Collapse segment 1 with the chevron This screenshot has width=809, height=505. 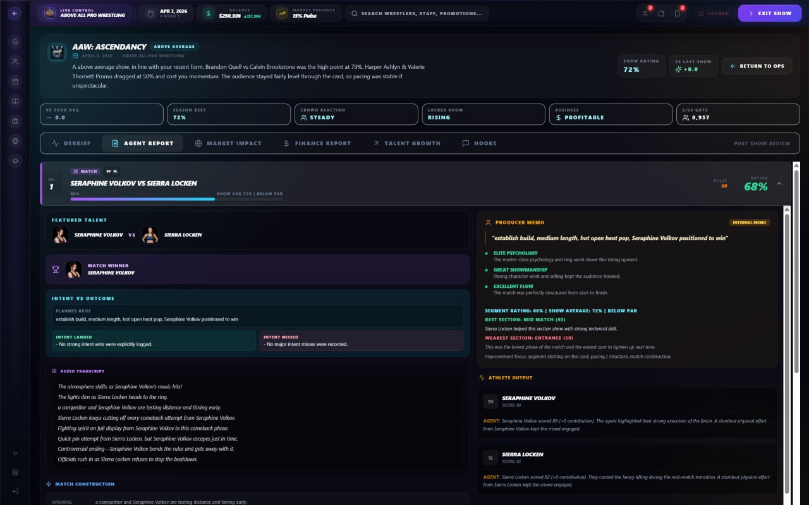(x=779, y=184)
